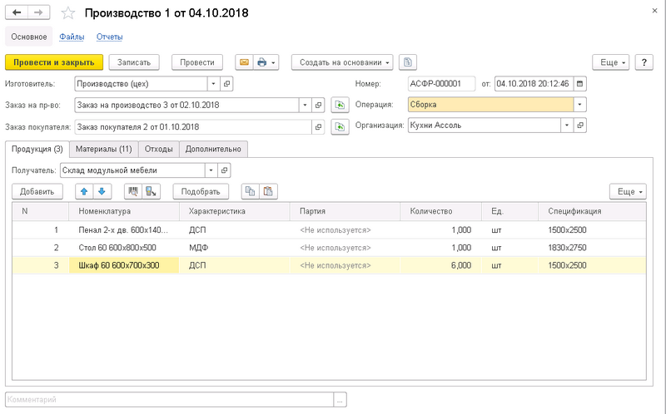Open the Файлы link

click(x=71, y=37)
